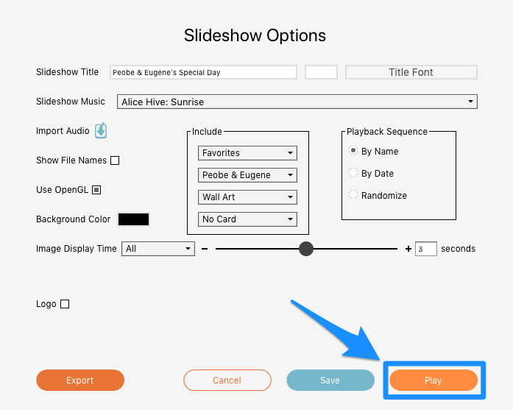Screen dimensions: 513x410
Task: Open the black Background Color swatch
Action: [x=133, y=219]
